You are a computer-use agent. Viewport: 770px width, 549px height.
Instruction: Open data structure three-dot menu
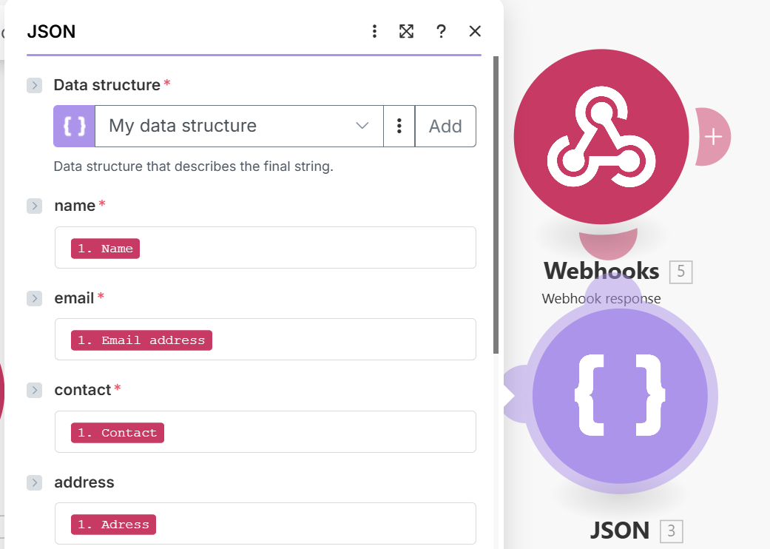click(399, 127)
